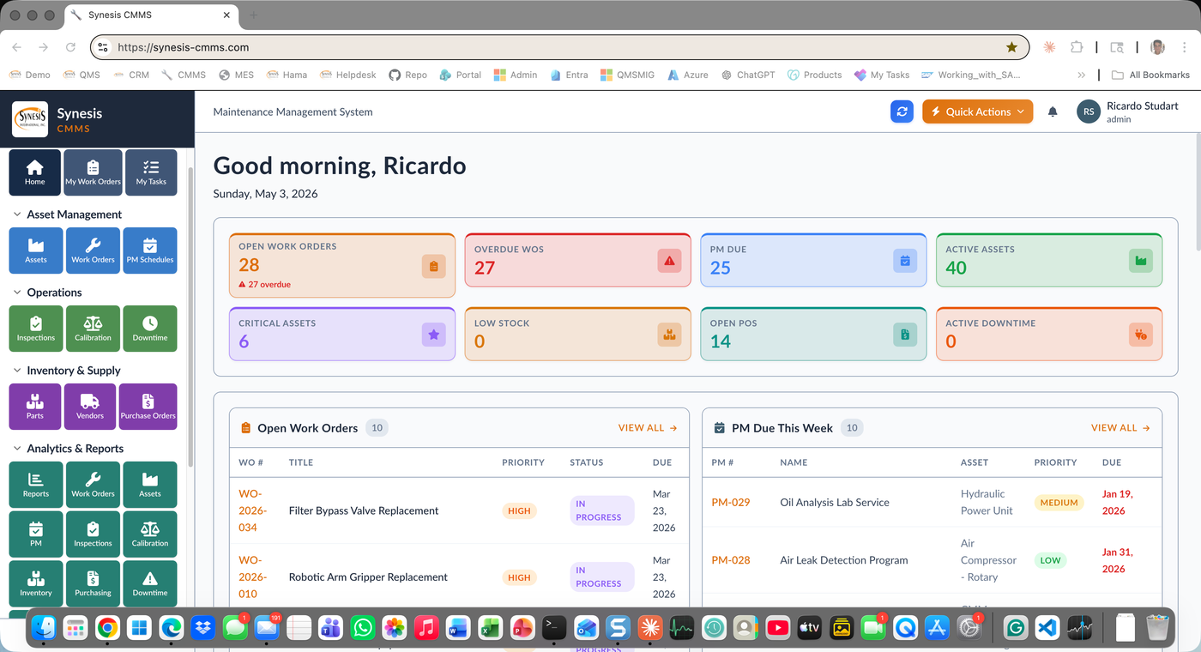Click the blue refresh button
Image resolution: width=1201 pixels, height=652 pixels.
[902, 112]
